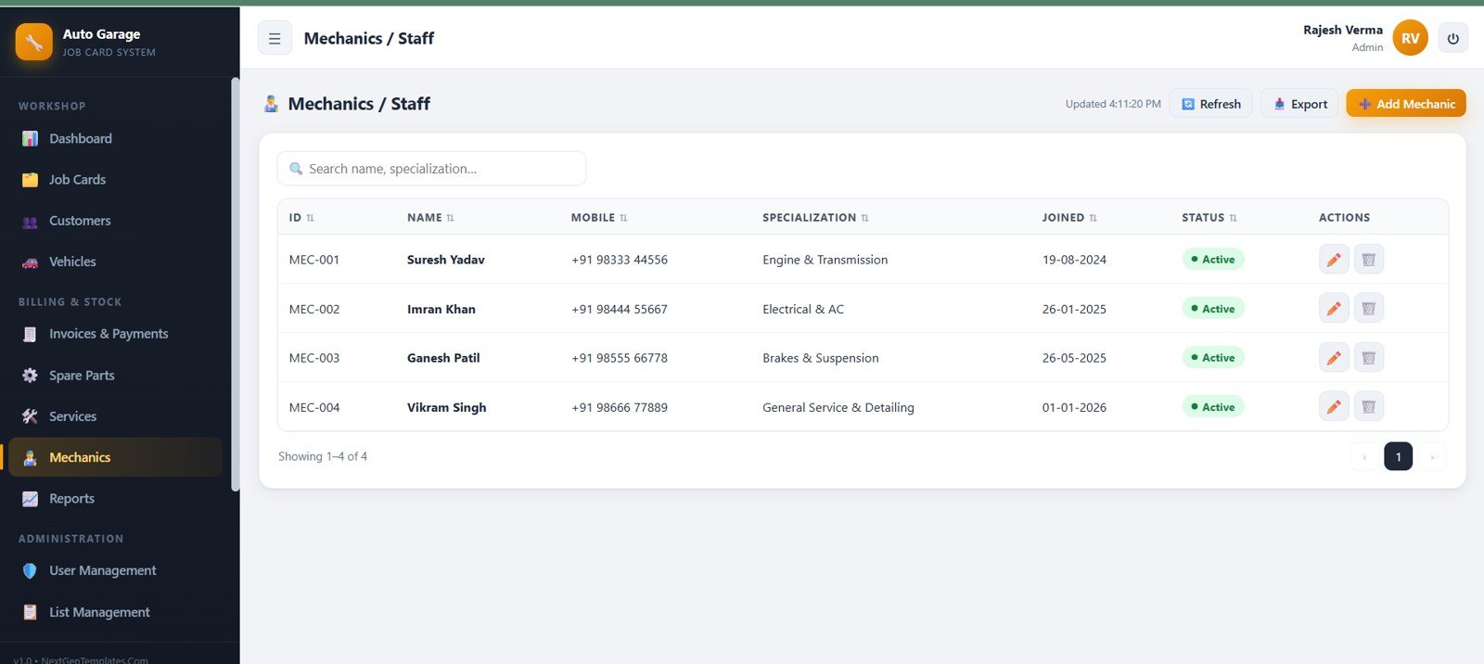The width and height of the screenshot is (1484, 664).
Task: Click Engine & Transmission specialization
Action: pos(825,260)
